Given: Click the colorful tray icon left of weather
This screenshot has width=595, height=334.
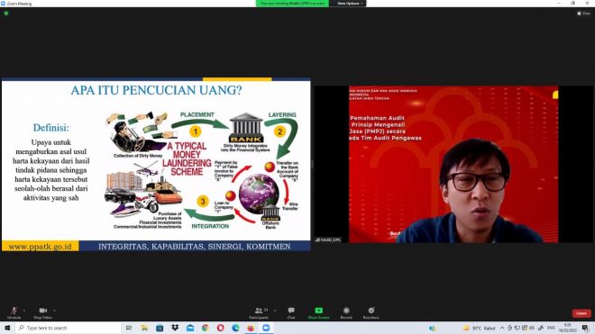Looking at the screenshot, I should [432, 328].
